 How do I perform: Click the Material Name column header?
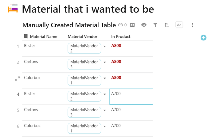click(x=43, y=36)
